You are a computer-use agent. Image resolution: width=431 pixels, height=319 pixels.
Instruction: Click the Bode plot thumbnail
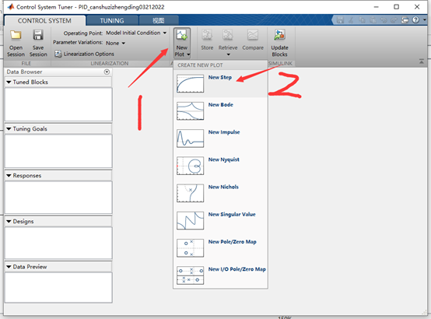click(x=190, y=110)
